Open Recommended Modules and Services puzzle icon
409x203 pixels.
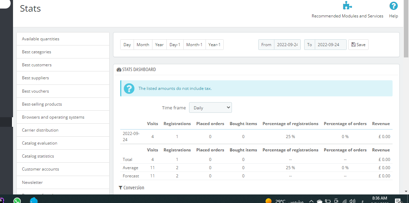pyautogui.click(x=347, y=6)
